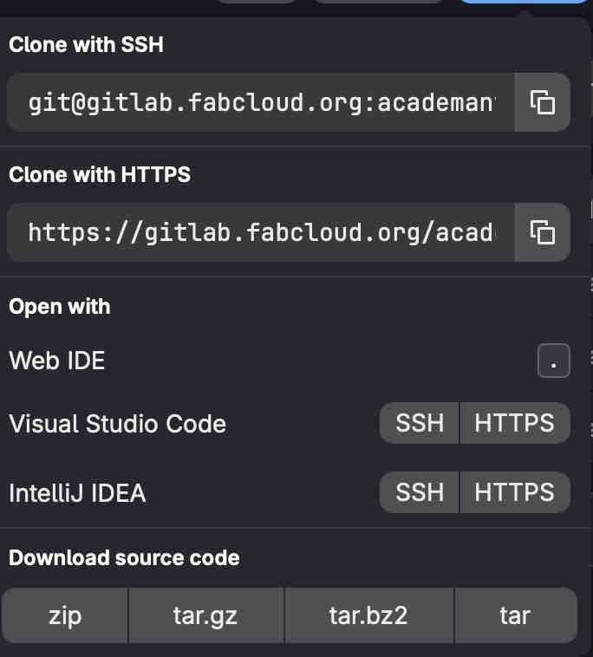
Task: Open in IntelliJ IDEA via SSH
Action: [x=420, y=492]
